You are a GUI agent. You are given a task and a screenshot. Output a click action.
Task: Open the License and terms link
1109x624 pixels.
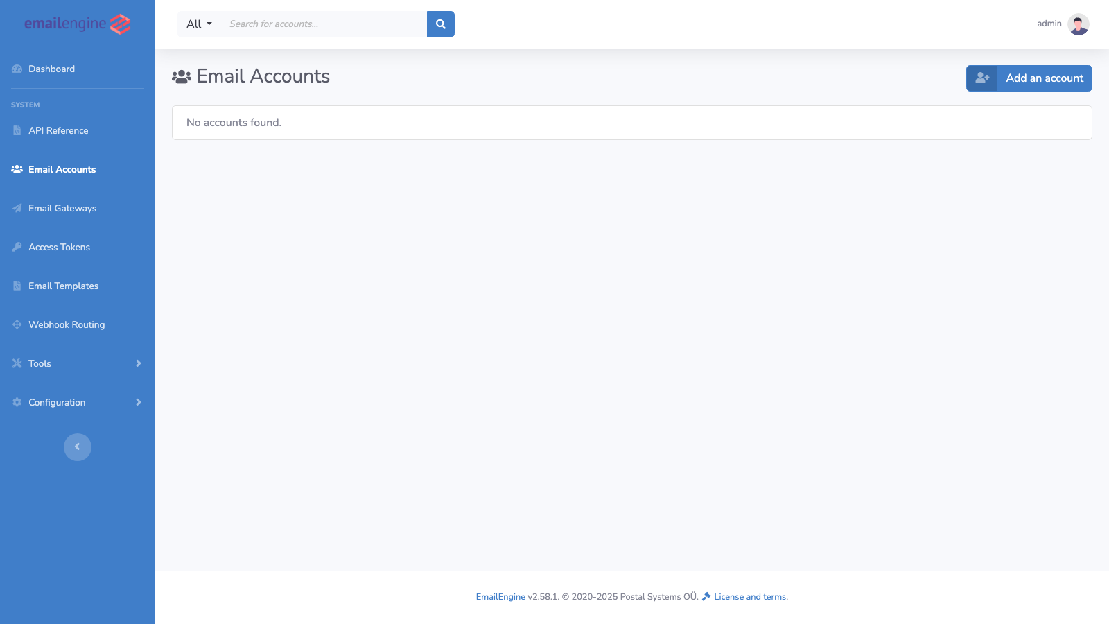click(750, 596)
